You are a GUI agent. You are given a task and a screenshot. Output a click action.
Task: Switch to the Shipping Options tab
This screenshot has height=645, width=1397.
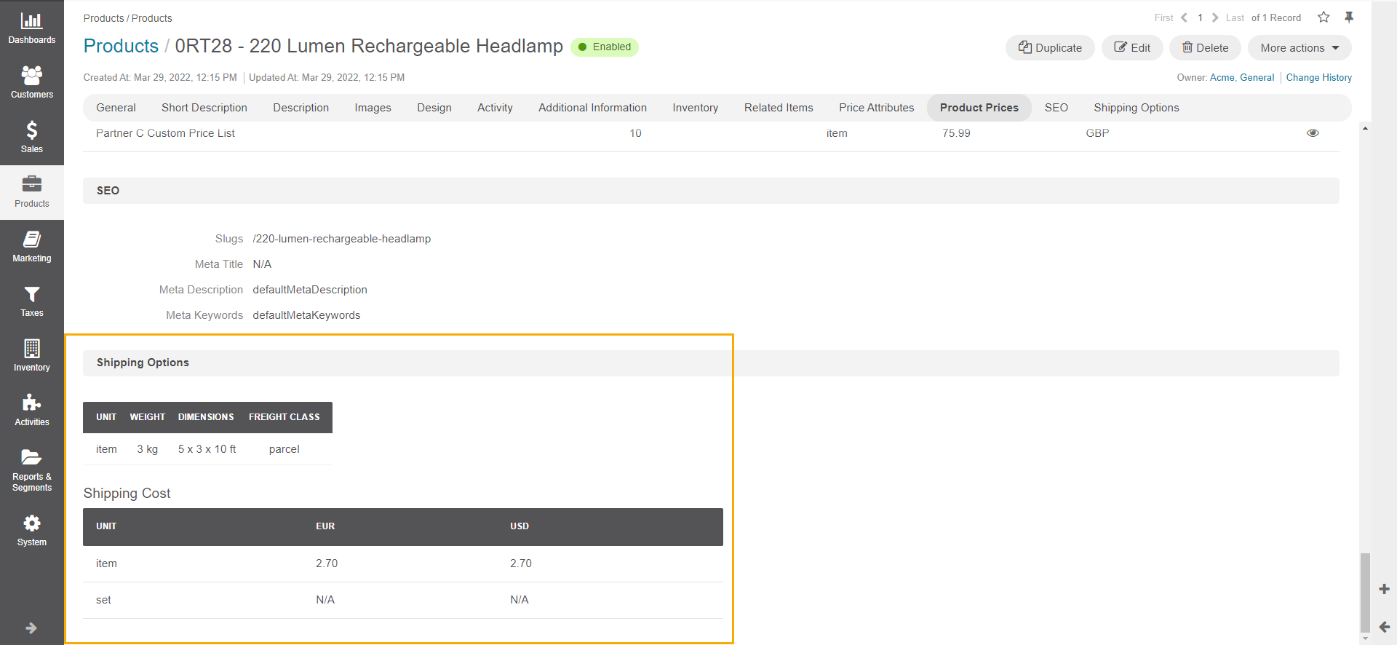(x=1137, y=108)
